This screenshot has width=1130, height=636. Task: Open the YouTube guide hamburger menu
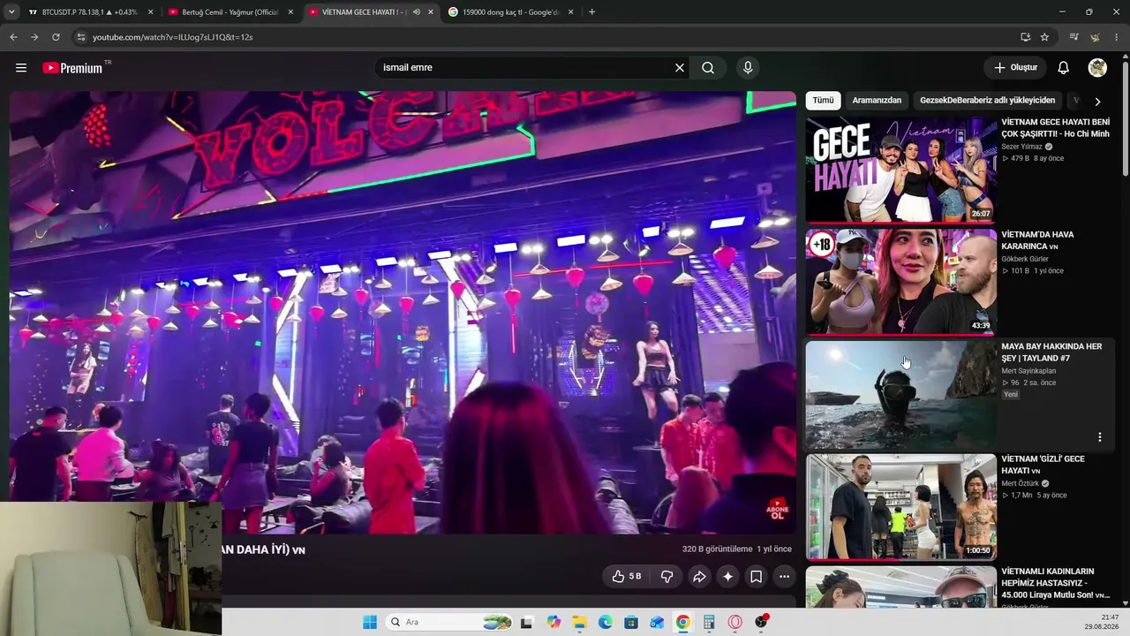pos(21,68)
